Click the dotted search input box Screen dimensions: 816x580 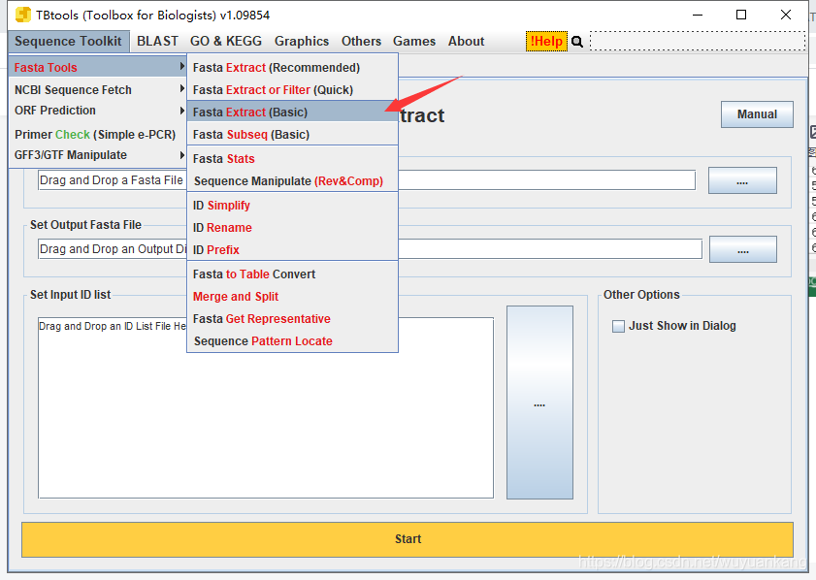pyautogui.click(x=698, y=41)
